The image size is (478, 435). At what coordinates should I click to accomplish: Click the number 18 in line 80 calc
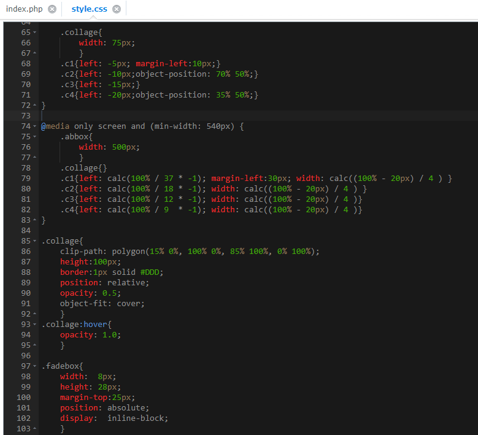pos(169,189)
